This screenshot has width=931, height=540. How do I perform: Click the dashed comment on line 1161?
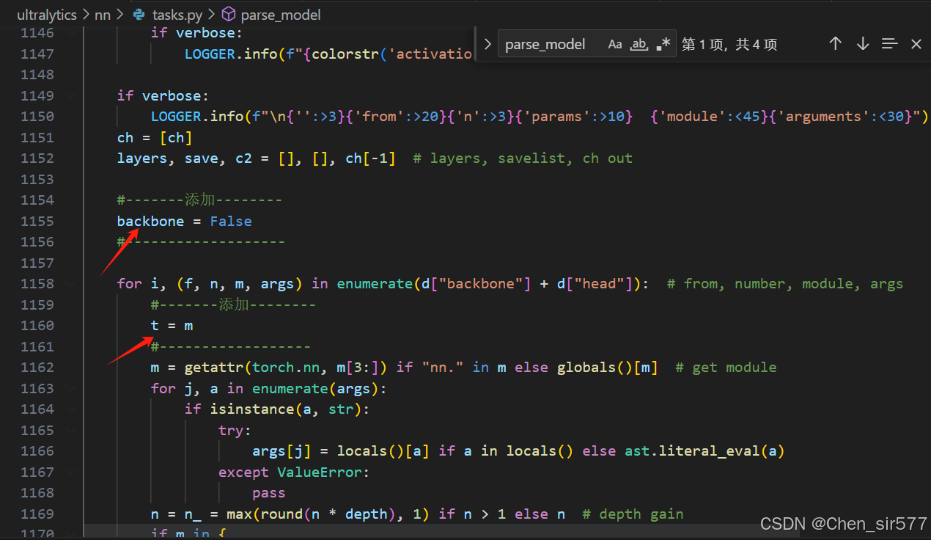click(231, 346)
